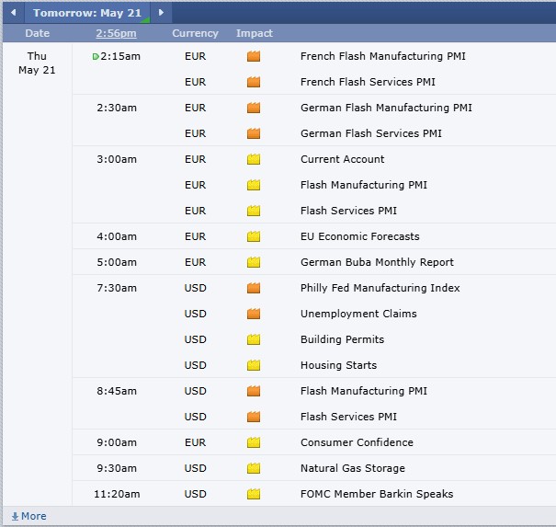The width and height of the screenshot is (556, 527).
Task: Open French Flash Services PMI event
Action: click(368, 82)
